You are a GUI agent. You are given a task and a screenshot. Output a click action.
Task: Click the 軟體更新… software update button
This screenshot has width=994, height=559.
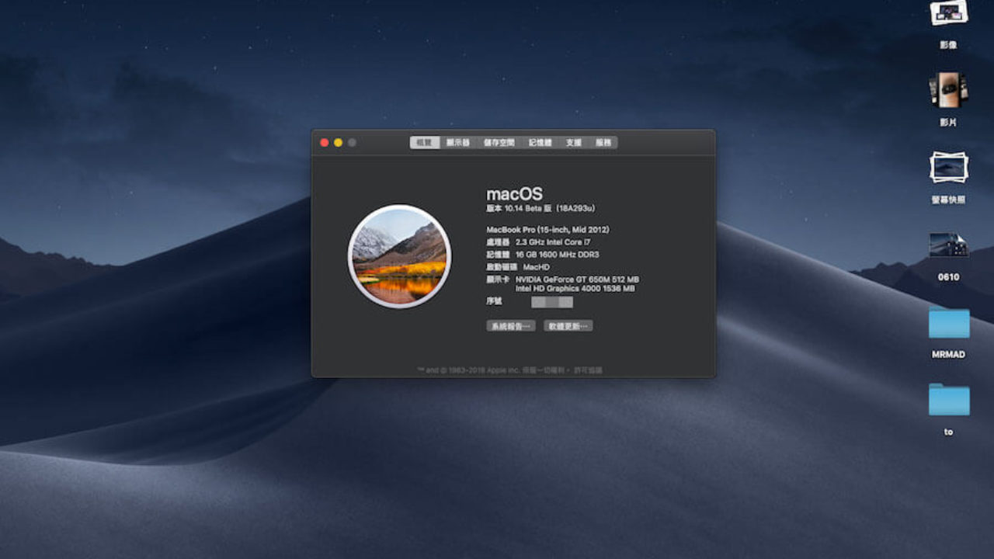click(x=568, y=326)
